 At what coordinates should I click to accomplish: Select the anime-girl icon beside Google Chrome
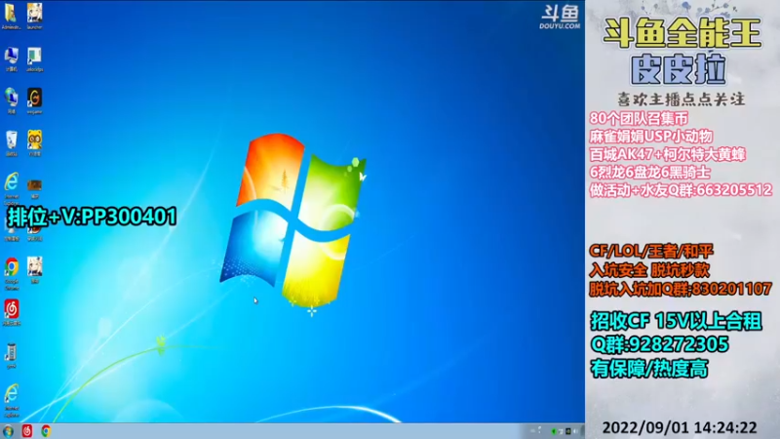[34, 270]
